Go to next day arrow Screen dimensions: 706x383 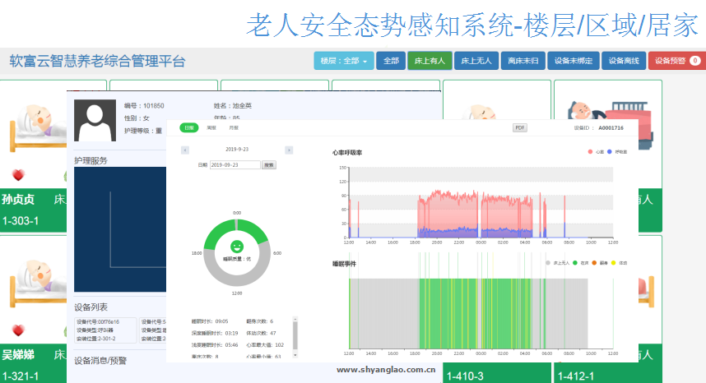pyautogui.click(x=289, y=150)
